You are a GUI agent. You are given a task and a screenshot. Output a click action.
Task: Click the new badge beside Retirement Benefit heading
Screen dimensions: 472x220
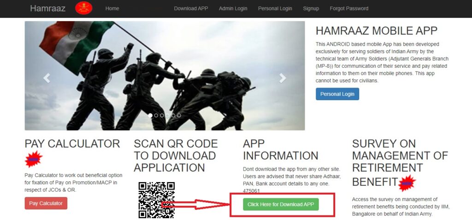click(x=407, y=183)
